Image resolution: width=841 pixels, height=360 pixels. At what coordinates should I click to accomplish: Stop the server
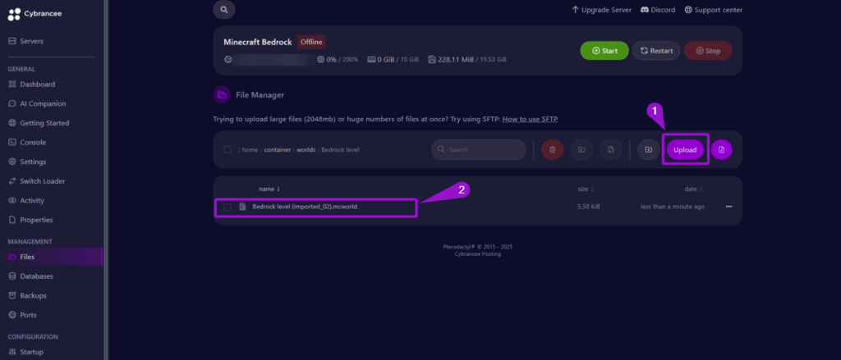[708, 51]
